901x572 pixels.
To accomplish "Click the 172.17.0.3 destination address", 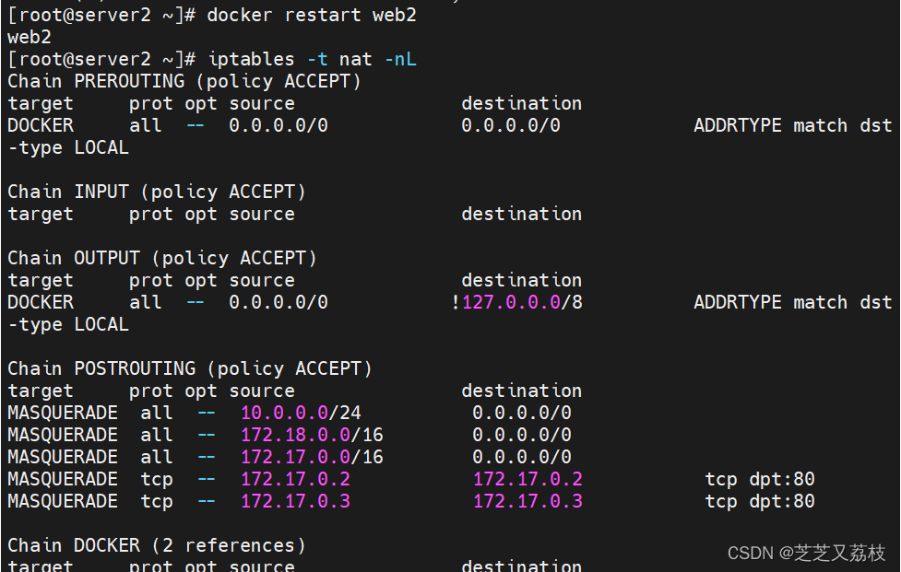I will (x=528, y=502).
